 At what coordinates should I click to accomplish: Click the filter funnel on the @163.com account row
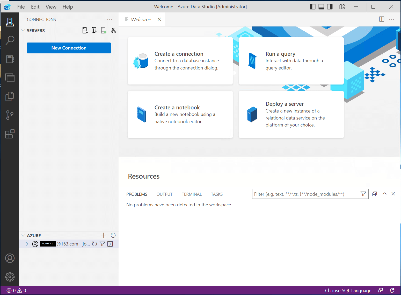tap(102, 244)
